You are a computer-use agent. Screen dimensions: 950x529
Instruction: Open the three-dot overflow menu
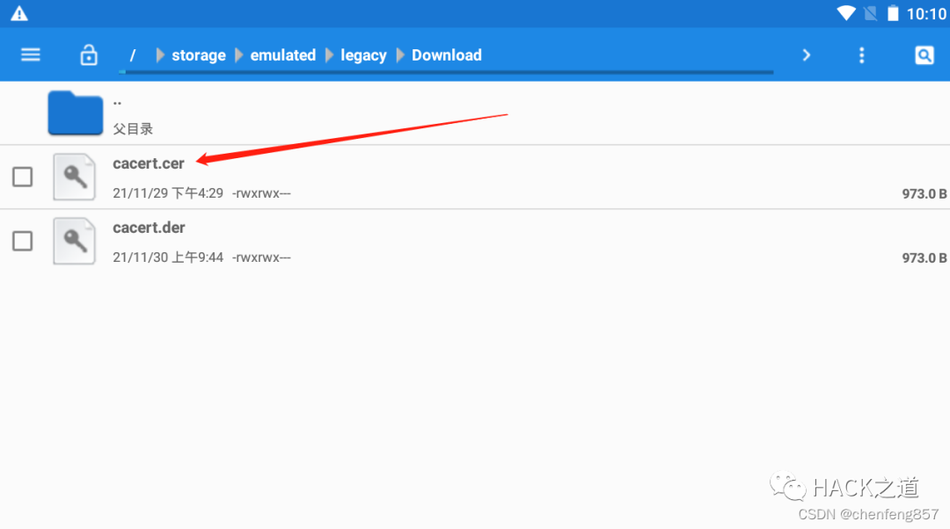[x=861, y=55]
